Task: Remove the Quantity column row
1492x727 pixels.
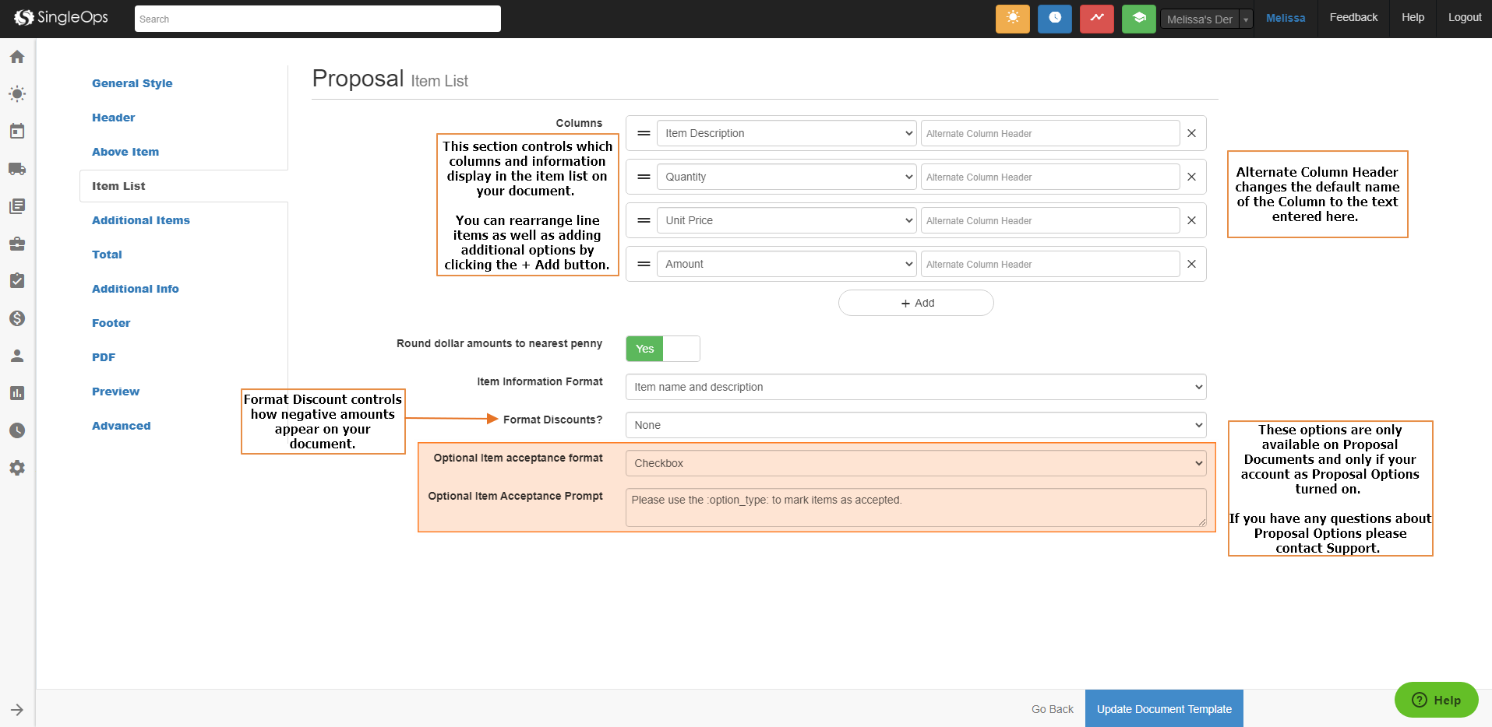Action: click(x=1191, y=177)
